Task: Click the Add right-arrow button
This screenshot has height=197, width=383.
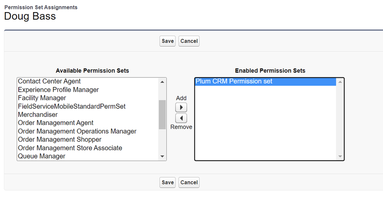Action: (181, 108)
